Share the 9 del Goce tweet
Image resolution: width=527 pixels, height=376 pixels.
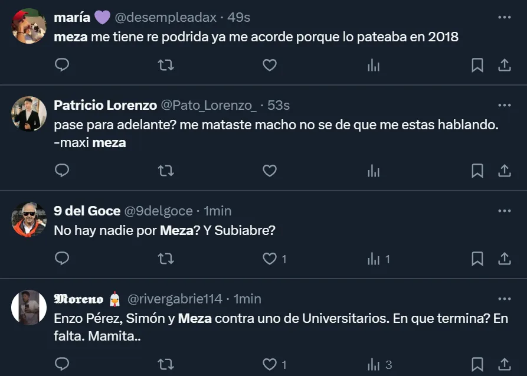point(505,259)
